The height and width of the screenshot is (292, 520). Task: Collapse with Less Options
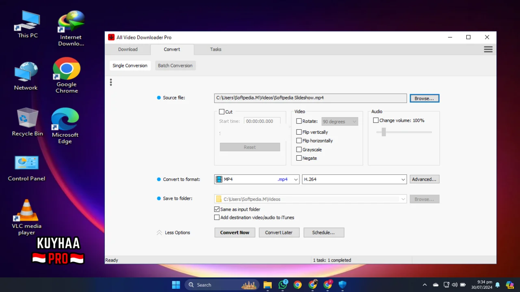point(173,233)
